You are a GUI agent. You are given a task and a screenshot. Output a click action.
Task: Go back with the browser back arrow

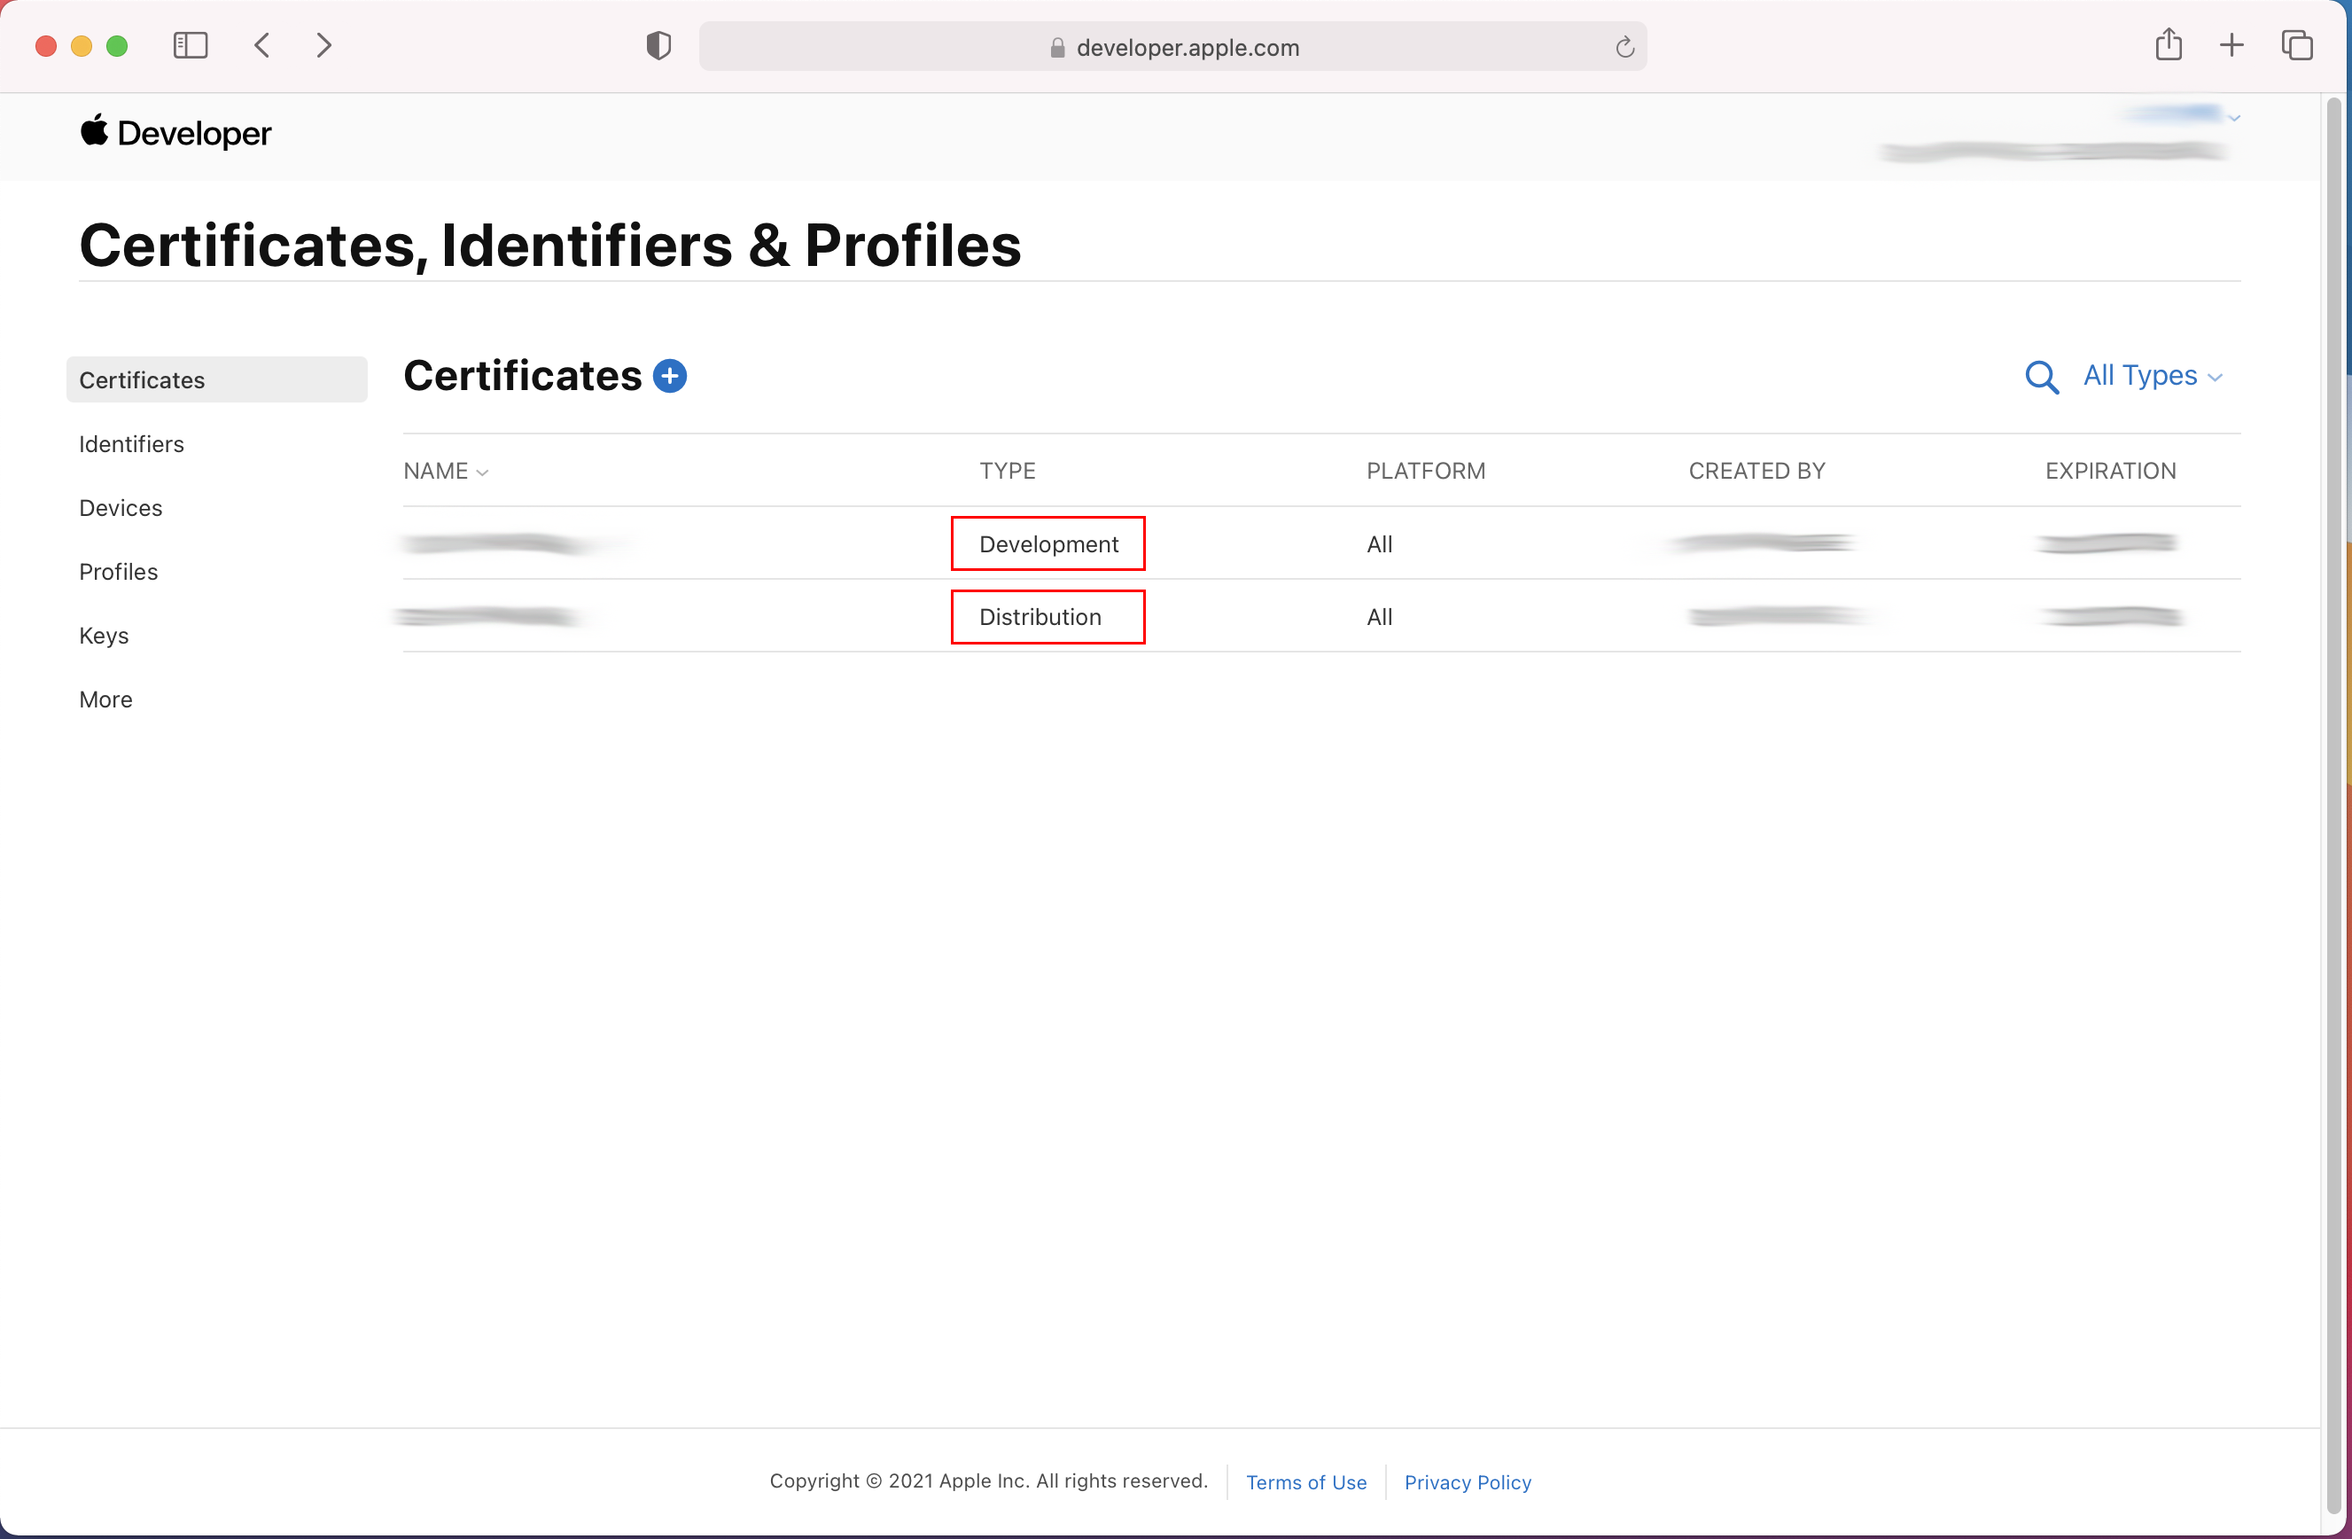262,45
